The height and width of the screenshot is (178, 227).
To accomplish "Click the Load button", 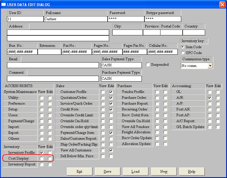I will click(135, 172).
